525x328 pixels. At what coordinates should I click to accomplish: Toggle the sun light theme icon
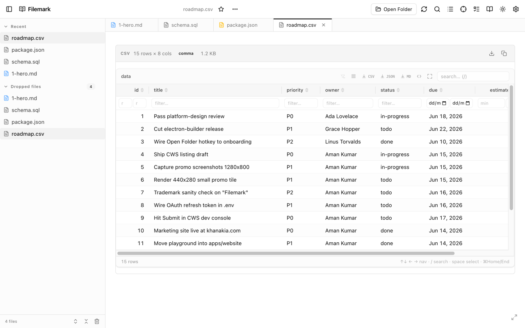503,9
